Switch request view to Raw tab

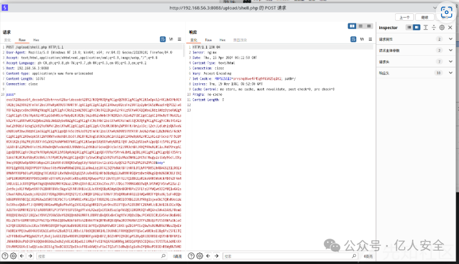23,40
